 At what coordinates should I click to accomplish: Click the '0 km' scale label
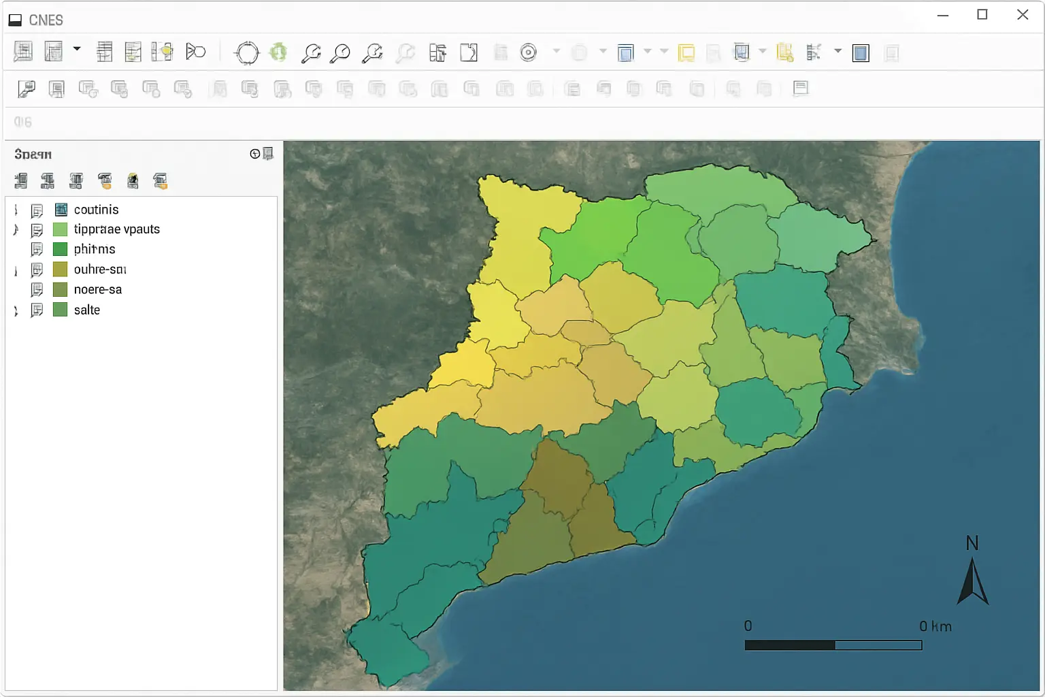coord(935,626)
